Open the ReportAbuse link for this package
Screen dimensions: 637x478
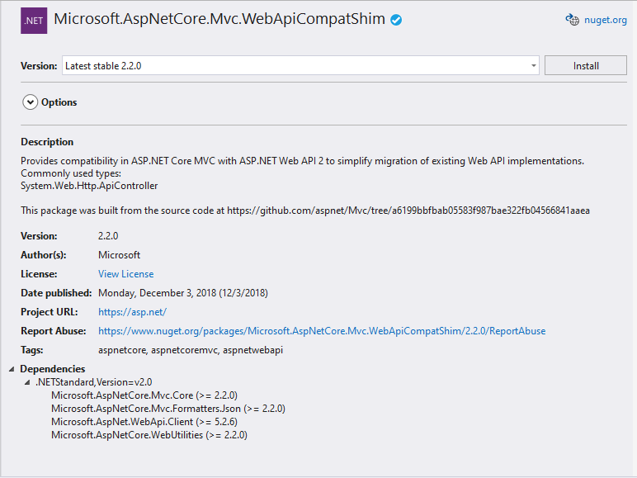tap(322, 331)
